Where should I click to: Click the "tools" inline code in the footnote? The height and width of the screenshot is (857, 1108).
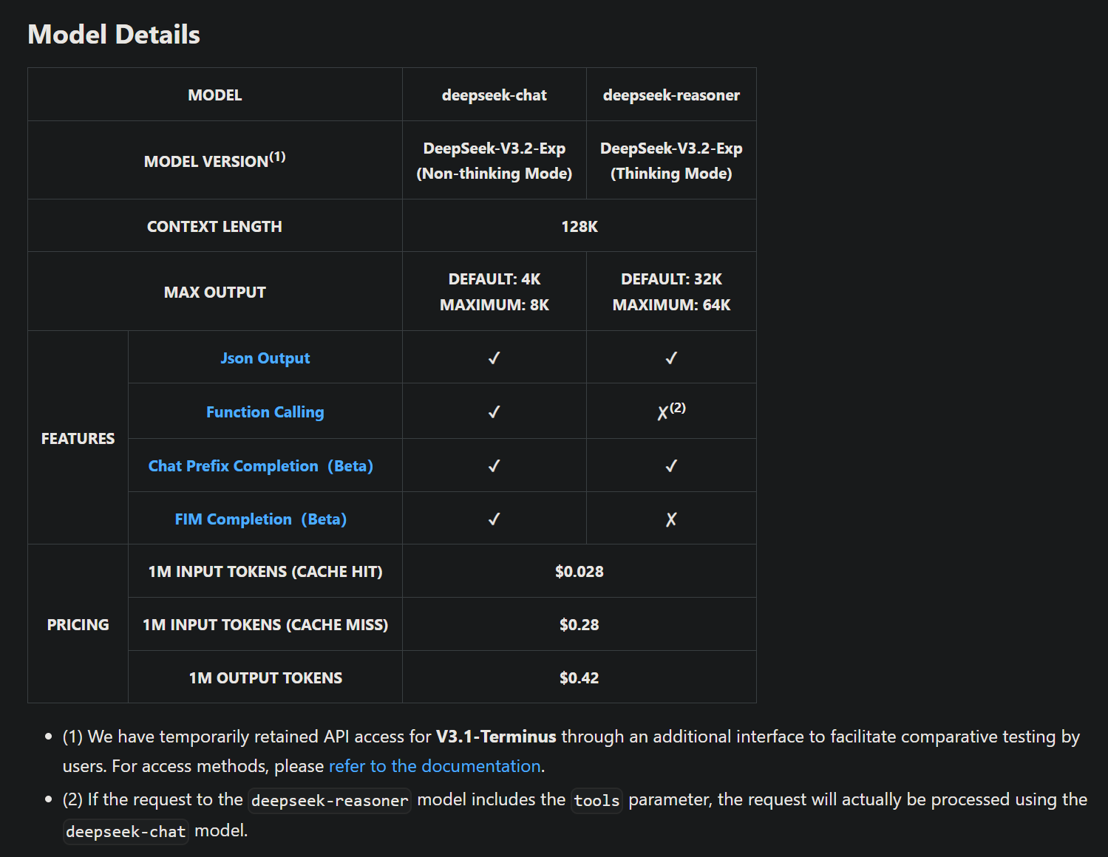597,801
